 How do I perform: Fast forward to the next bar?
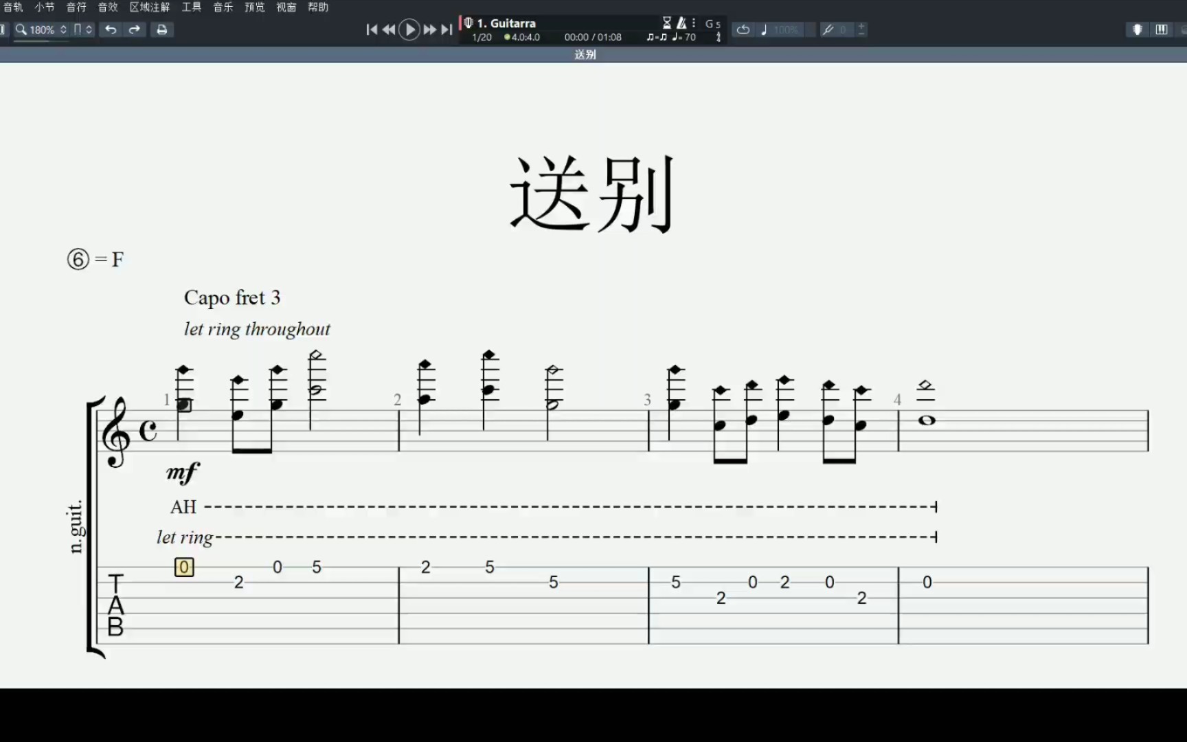[430, 30]
